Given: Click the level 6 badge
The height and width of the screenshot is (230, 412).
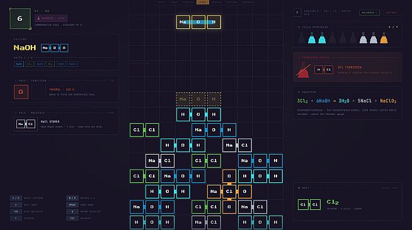Looking at the screenshot, I should click(x=20, y=19).
